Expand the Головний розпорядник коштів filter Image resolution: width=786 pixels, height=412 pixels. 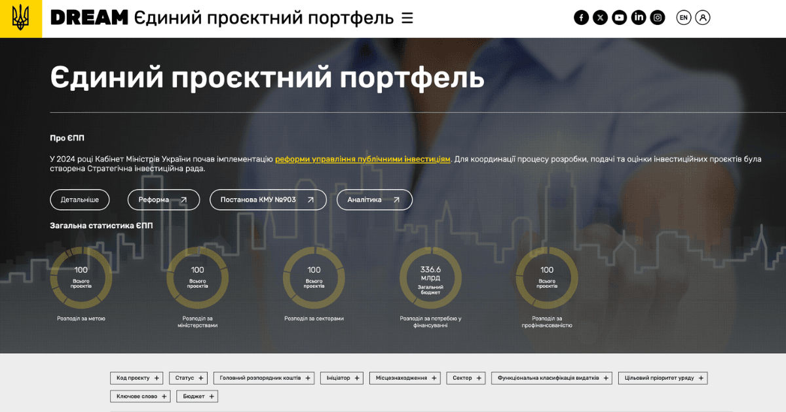(x=264, y=378)
